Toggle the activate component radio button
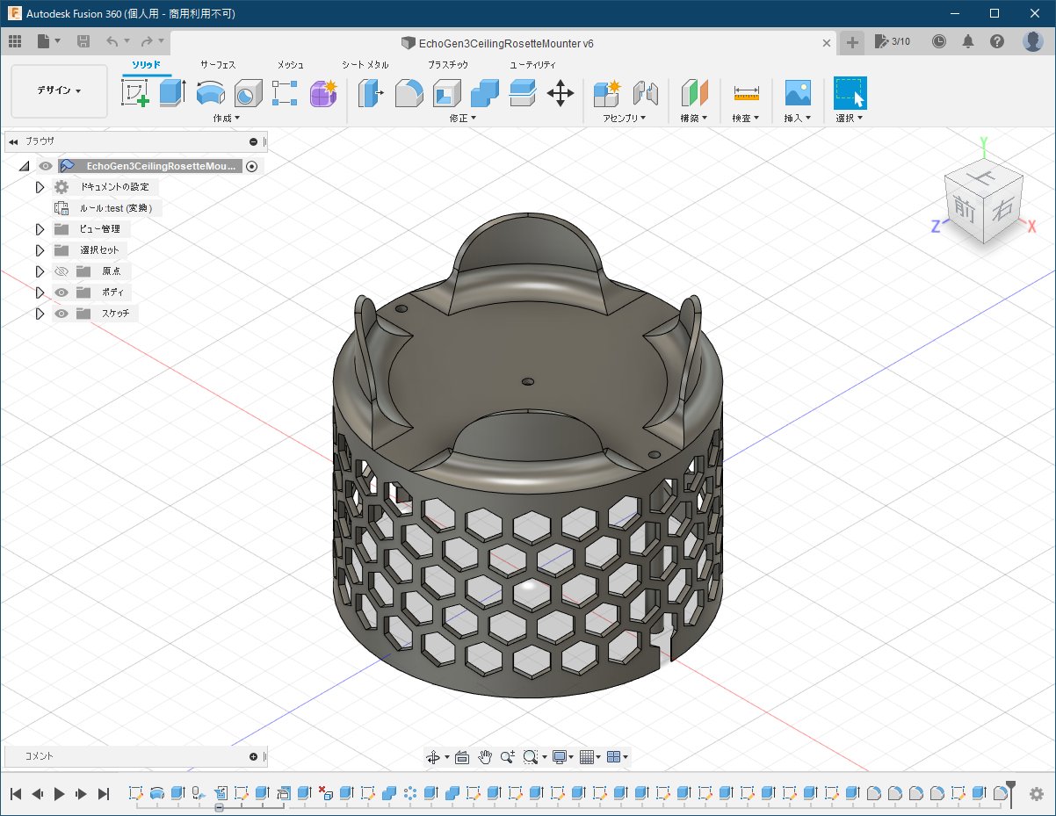This screenshot has width=1056, height=816. (x=252, y=166)
